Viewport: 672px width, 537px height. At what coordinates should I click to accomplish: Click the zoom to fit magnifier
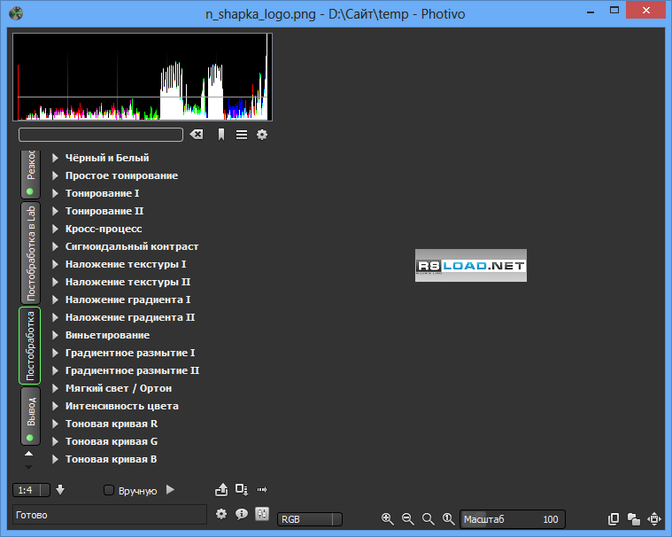(429, 519)
